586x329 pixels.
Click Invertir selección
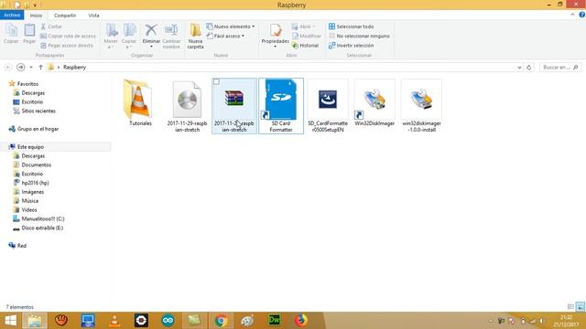[351, 45]
